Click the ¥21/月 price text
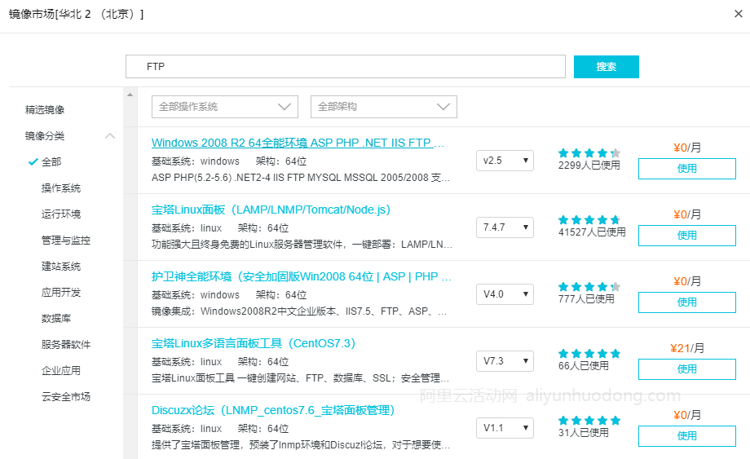This screenshot has width=750, height=459. click(x=687, y=349)
